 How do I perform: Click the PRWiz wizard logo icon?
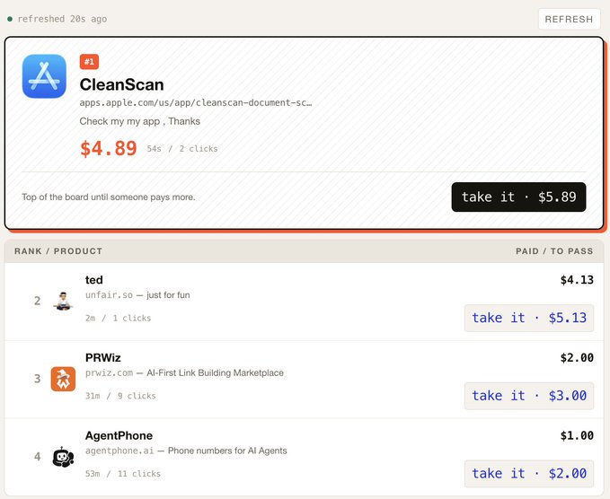point(63,379)
